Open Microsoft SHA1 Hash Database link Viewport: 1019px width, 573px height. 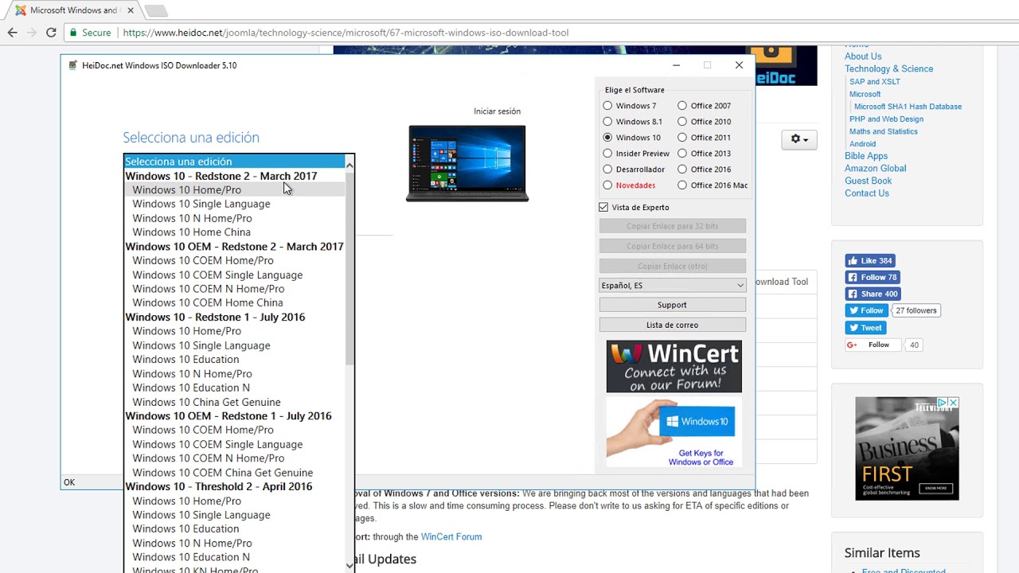[x=908, y=107]
